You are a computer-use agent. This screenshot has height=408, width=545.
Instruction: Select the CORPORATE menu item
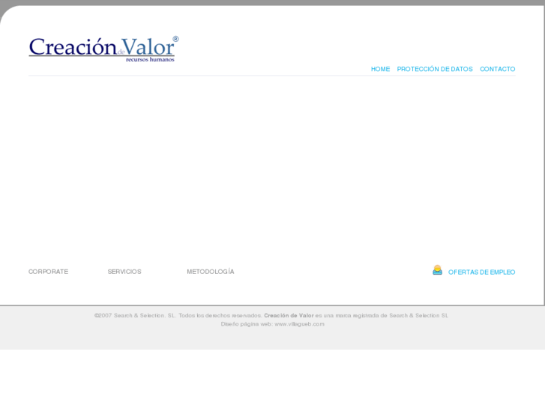(48, 272)
